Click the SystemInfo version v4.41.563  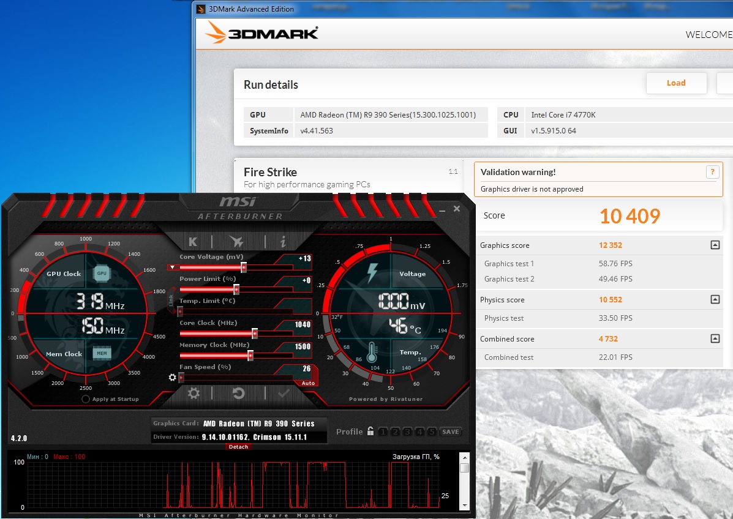click(x=317, y=131)
